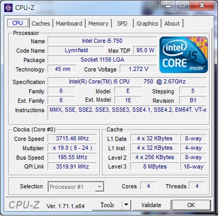Click the Ext. Model value '1E'

coord(128,100)
